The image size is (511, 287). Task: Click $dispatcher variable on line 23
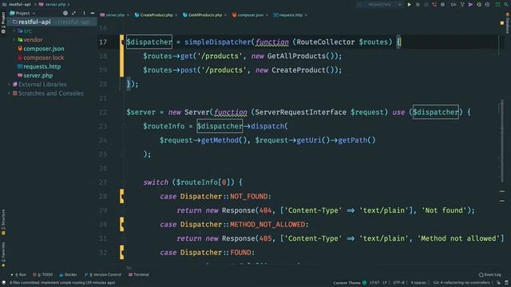[x=220, y=126]
